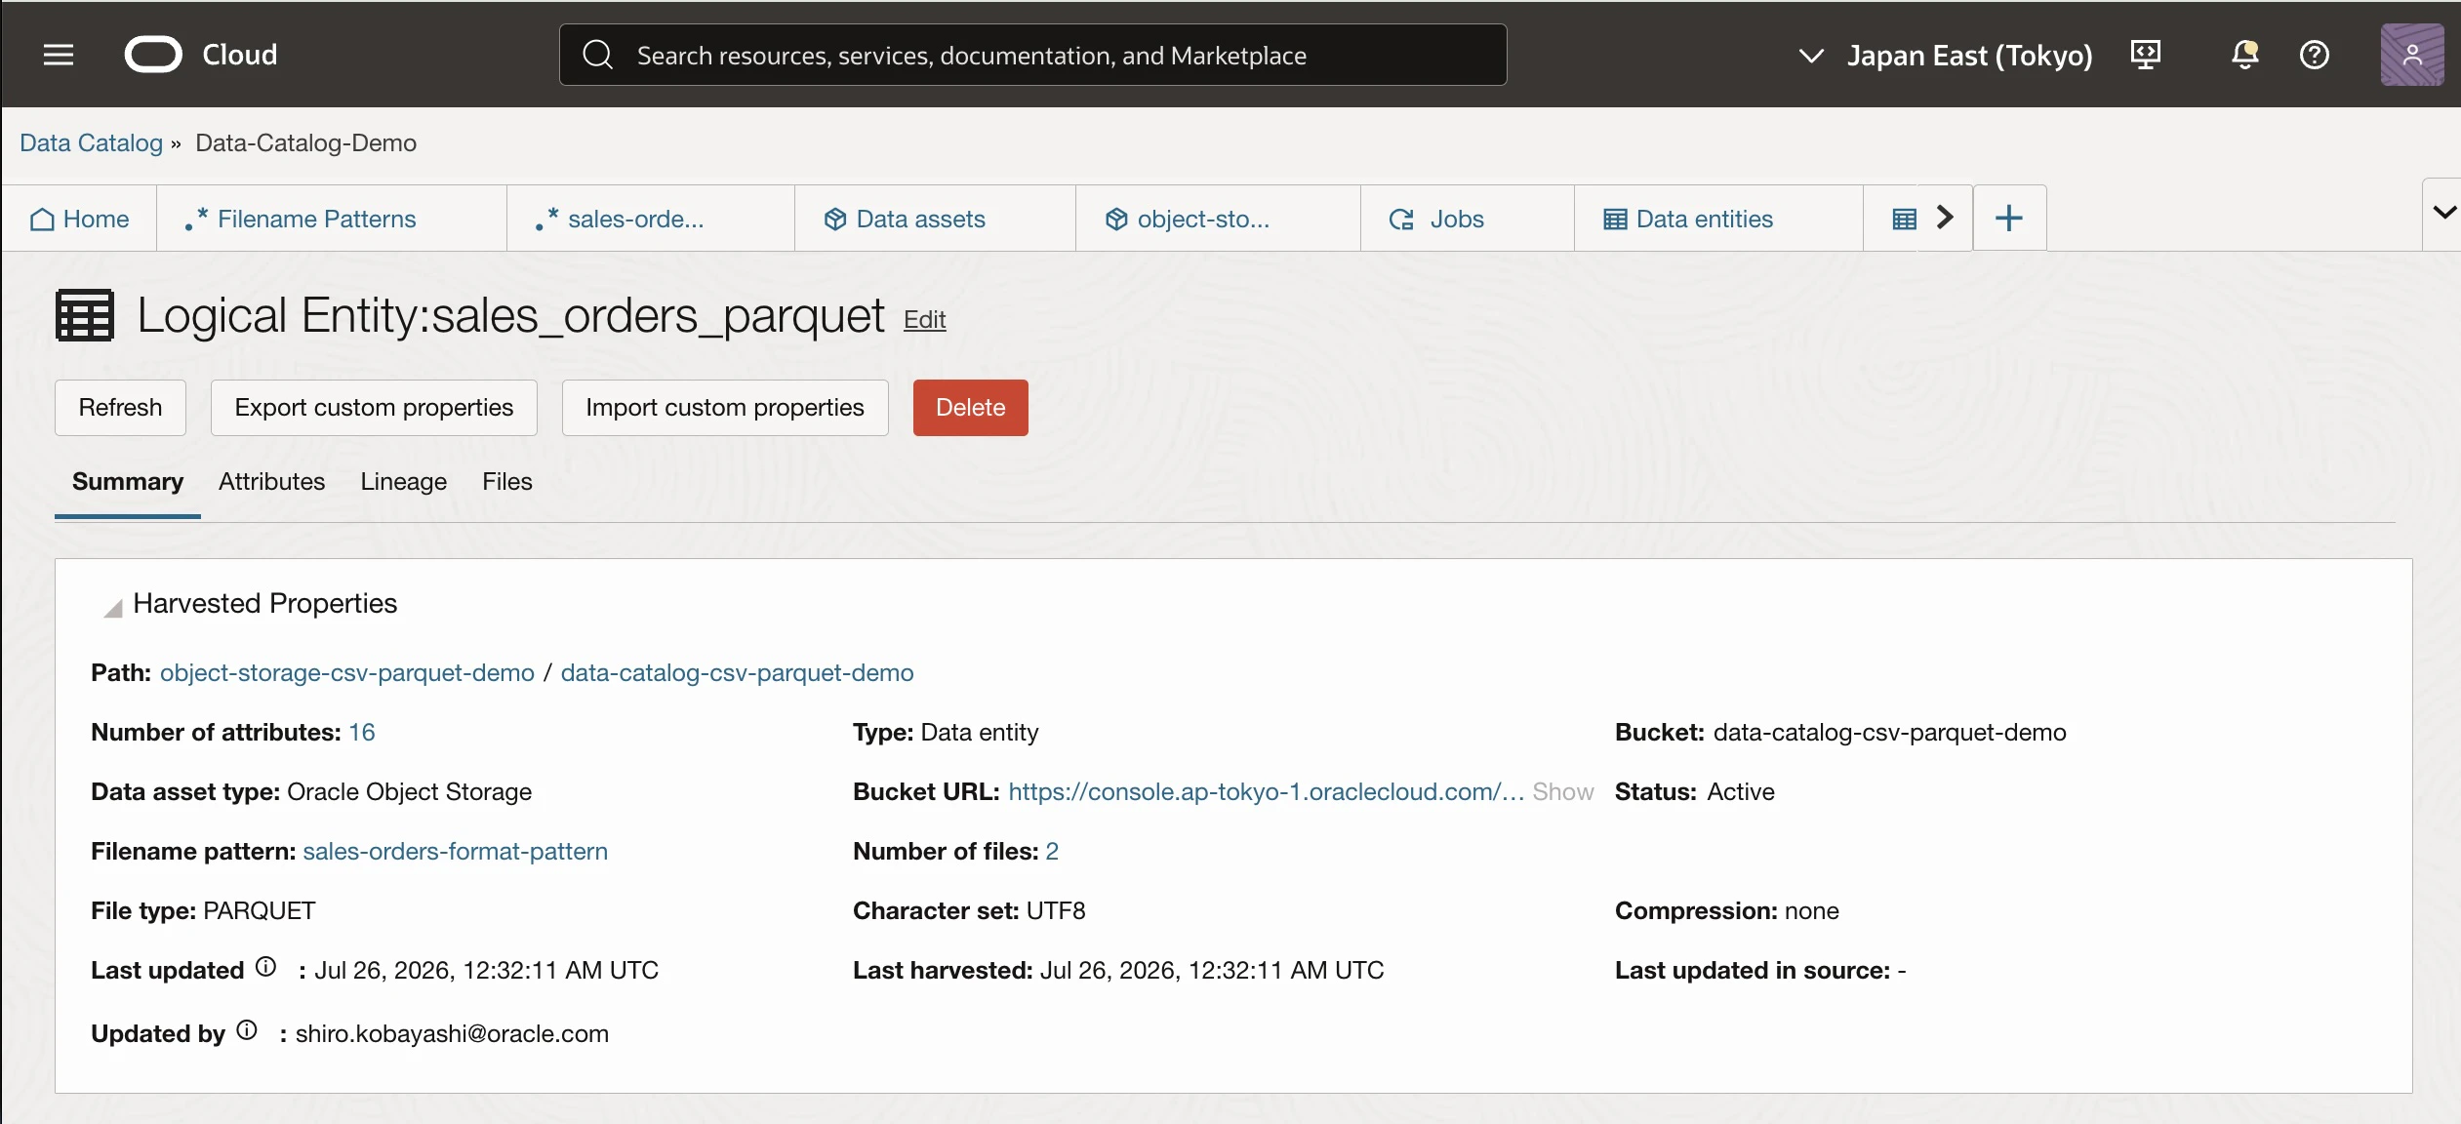The height and width of the screenshot is (1124, 2461).
Task: Open the notifications bell
Action: tap(2244, 55)
